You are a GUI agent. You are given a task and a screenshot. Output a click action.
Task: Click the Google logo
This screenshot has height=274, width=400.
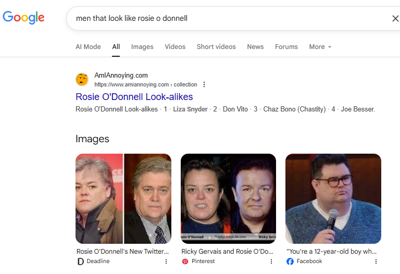[x=23, y=17]
